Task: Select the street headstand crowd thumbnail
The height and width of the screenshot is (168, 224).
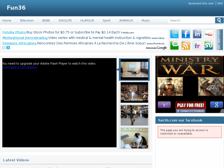Action: point(134,115)
